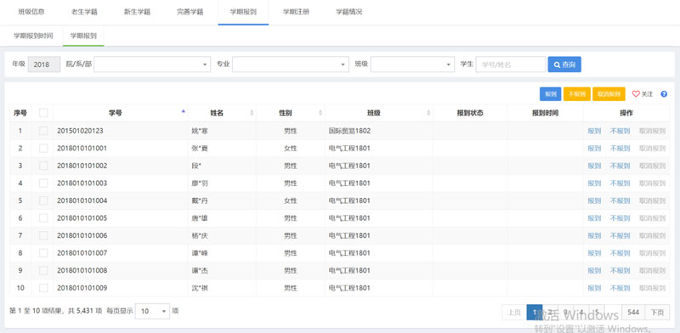Click 报到 link for row 1 姚*寒

[594, 131]
